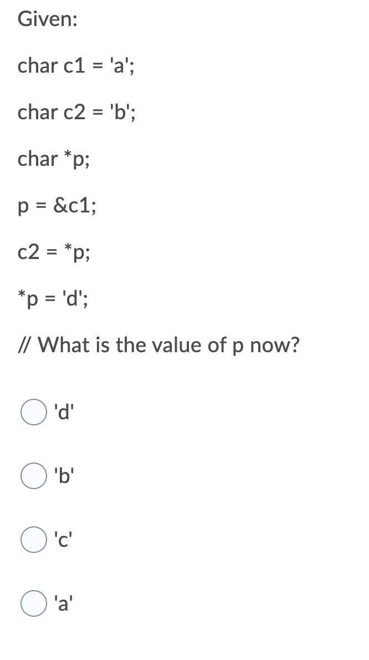The image size is (369, 660).
Task: Click the char c2 declaration line
Action: [x=76, y=113]
